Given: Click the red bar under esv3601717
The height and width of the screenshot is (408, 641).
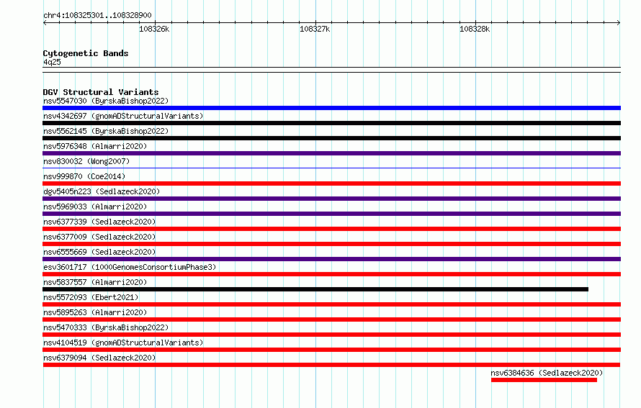Looking at the screenshot, I should [x=331, y=274].
